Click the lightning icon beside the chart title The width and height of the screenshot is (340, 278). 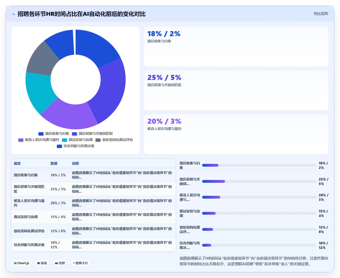point(14,14)
